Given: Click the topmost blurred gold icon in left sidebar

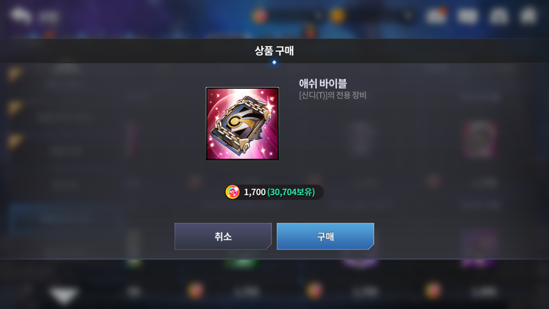Looking at the screenshot, I should tap(15, 73).
